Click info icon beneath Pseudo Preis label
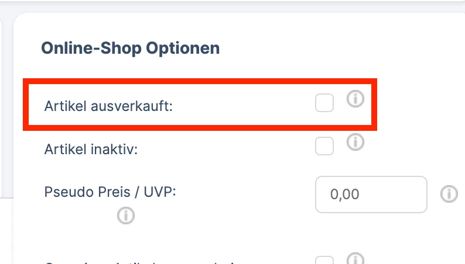The height and width of the screenshot is (264, 465). pos(126,216)
